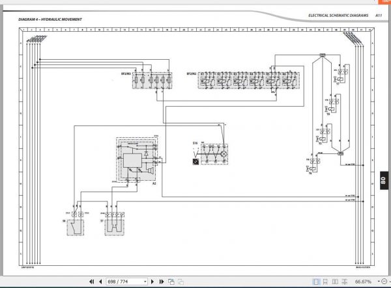Viewport: 391px width, 288px height.
Task: Click the black chapter tab labeled 80
Action: pyautogui.click(x=384, y=180)
